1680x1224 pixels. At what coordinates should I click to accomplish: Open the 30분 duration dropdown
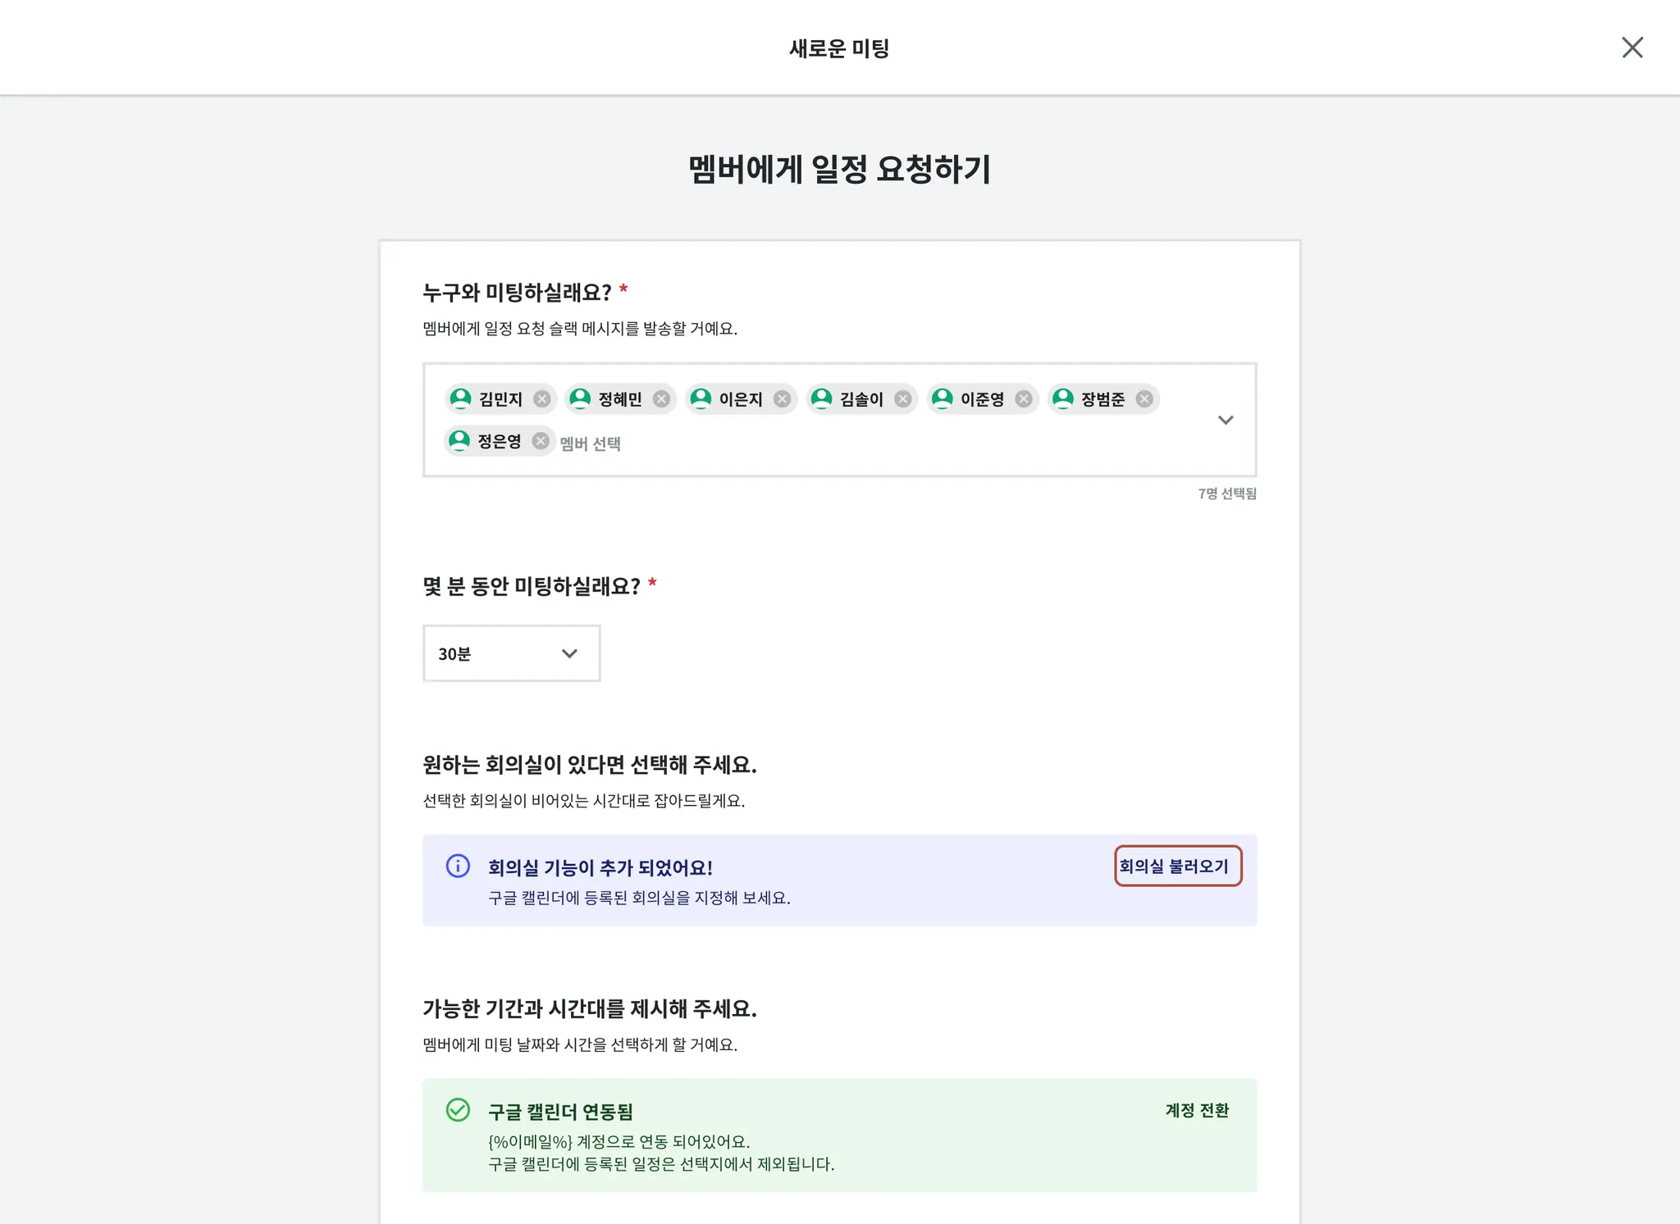[x=511, y=653]
